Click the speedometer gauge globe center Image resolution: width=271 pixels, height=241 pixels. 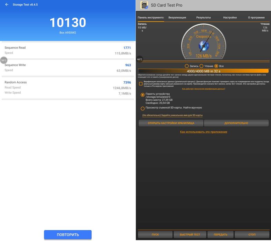[204, 46]
